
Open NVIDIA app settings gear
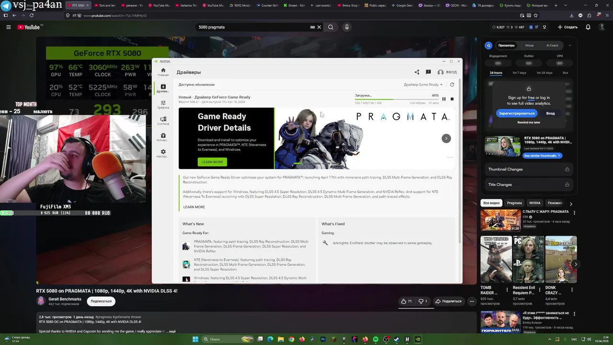[163, 153]
